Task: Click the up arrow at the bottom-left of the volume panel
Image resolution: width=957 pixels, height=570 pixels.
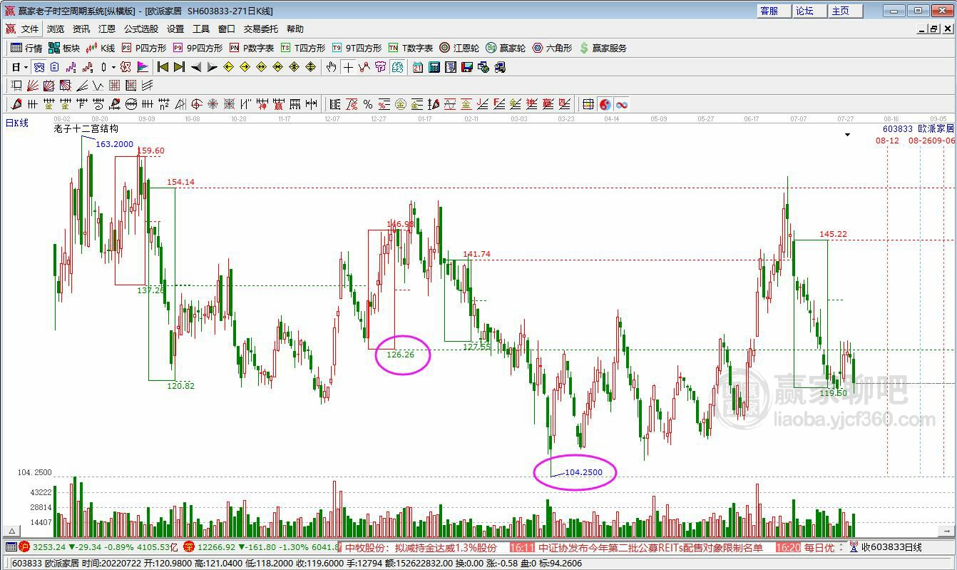Action: click(x=11, y=531)
